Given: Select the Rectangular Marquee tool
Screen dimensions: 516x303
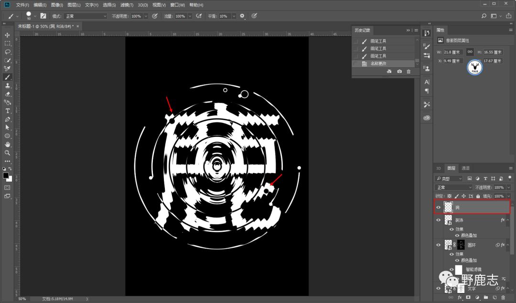Looking at the screenshot, I should [7, 43].
